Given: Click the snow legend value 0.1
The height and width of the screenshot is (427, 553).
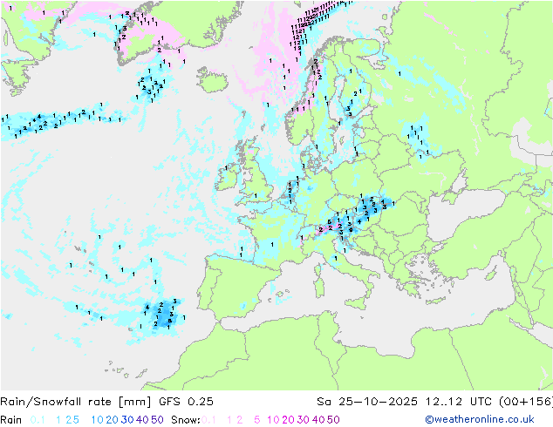Looking at the screenshot, I should tap(208, 420).
